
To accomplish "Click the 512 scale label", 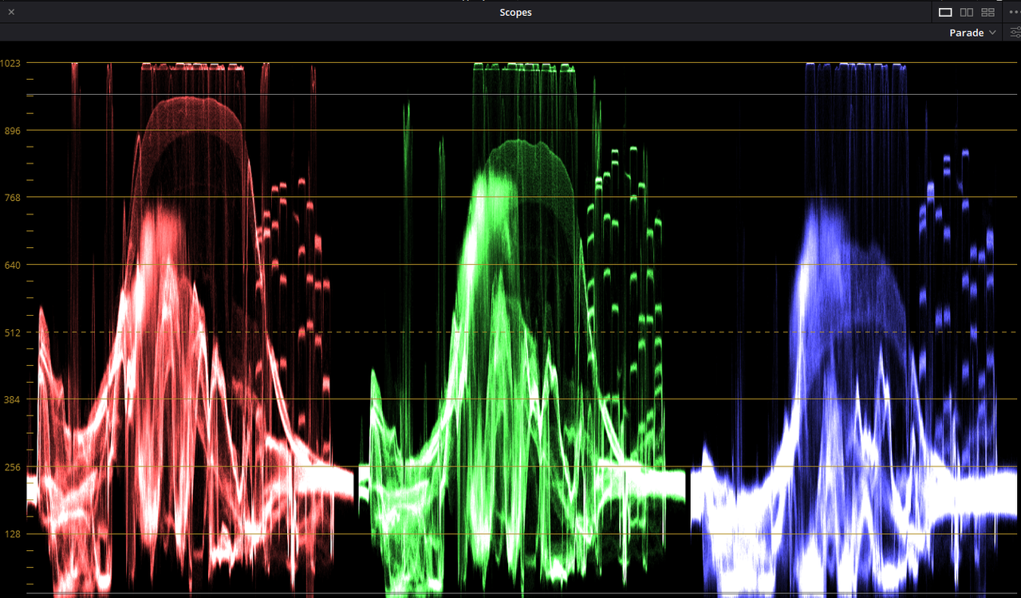I will 13,332.
